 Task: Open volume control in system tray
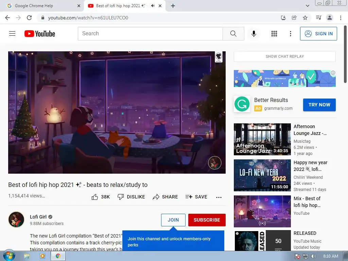(x=313, y=256)
